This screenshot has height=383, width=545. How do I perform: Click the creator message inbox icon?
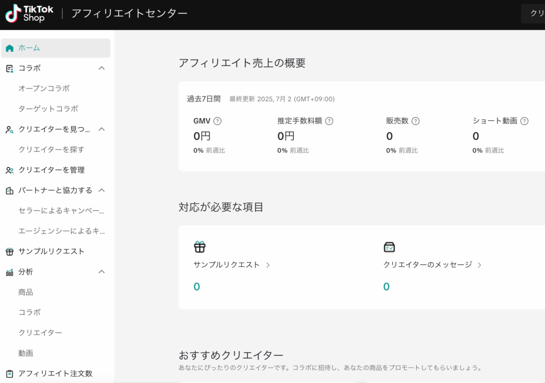(x=389, y=247)
